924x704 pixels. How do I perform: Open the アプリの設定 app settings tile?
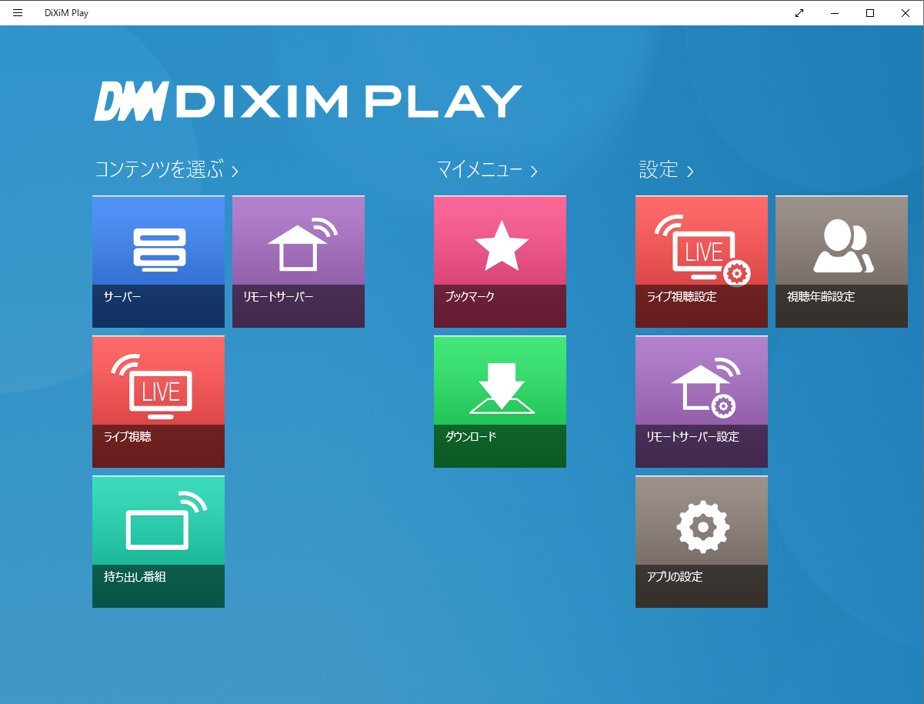pyautogui.click(x=701, y=541)
